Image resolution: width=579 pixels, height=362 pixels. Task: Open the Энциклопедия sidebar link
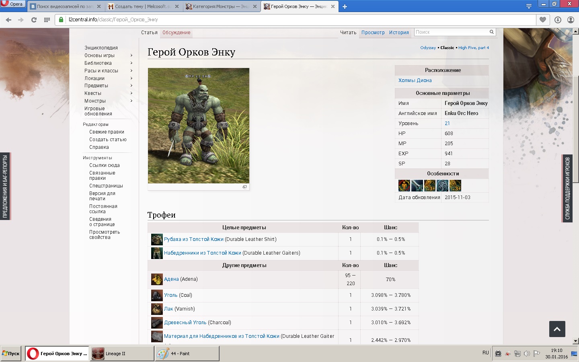click(x=101, y=48)
